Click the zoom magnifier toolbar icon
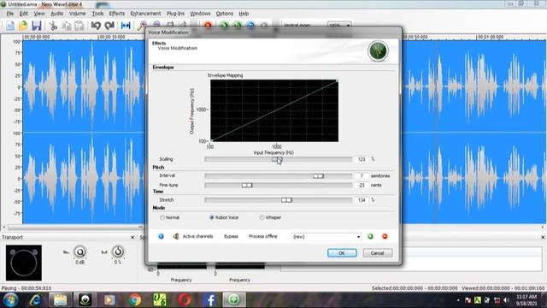The width and height of the screenshot is (547, 308). click(142, 25)
